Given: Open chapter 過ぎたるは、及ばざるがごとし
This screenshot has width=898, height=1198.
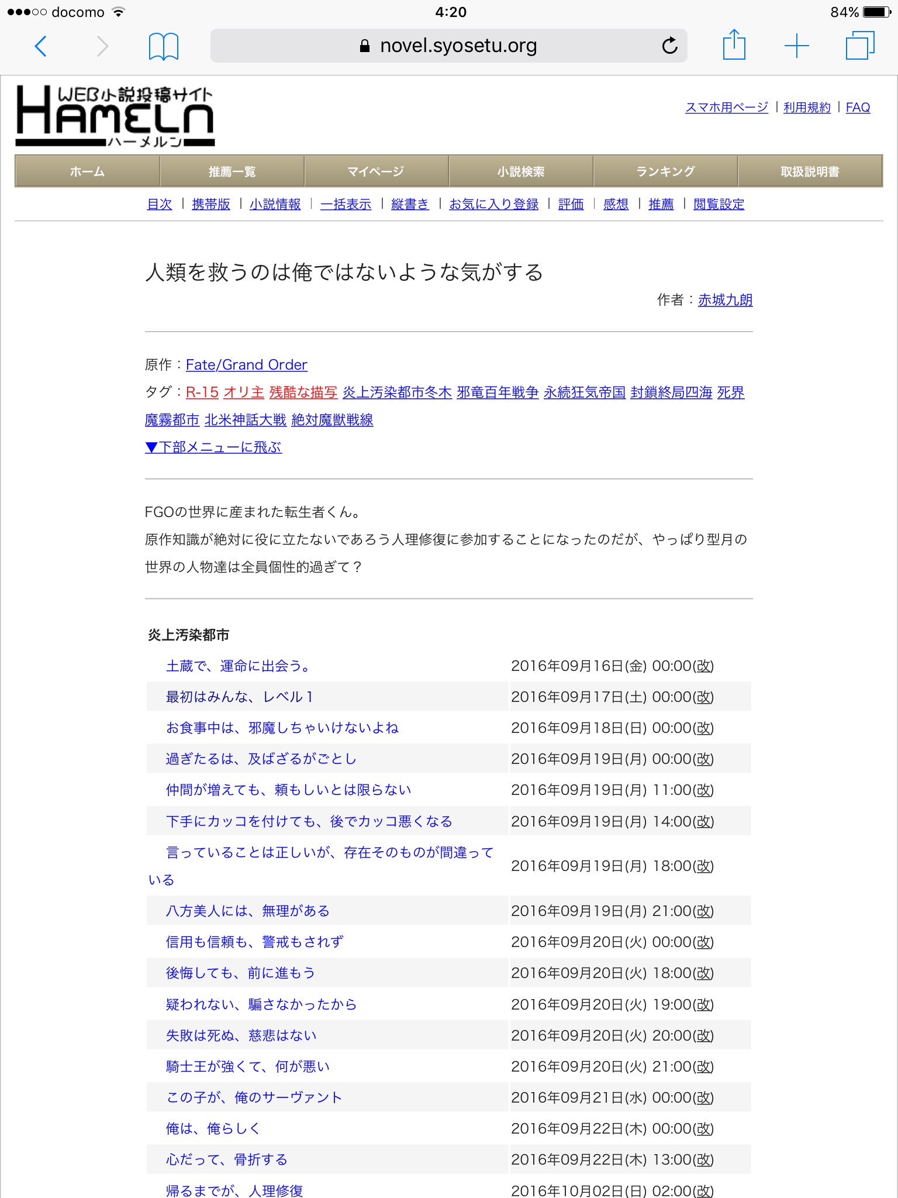Looking at the screenshot, I should tap(261, 759).
